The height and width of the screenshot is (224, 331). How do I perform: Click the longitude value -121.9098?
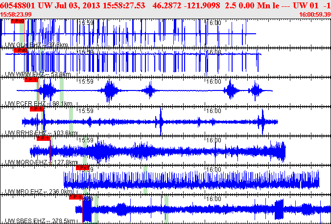(202, 5)
